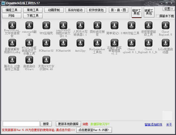Download the UPX压缩壳 tool
The height and width of the screenshot is (135, 176).
46,25
